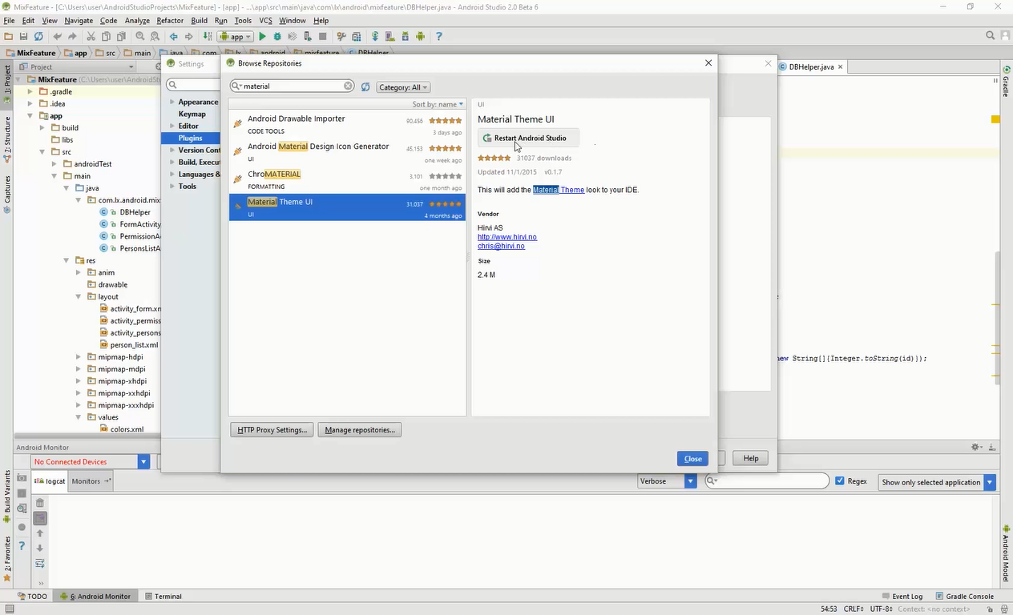Click the search magnifier at top right
Viewport: 1013px width, 615px height.
[x=991, y=36]
